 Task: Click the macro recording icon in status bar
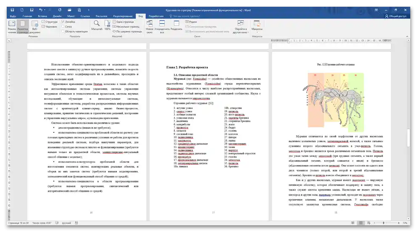(x=77, y=223)
